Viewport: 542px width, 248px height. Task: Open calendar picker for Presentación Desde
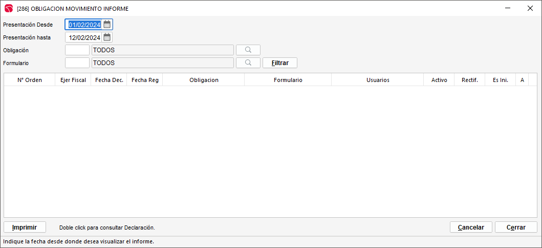(x=107, y=25)
